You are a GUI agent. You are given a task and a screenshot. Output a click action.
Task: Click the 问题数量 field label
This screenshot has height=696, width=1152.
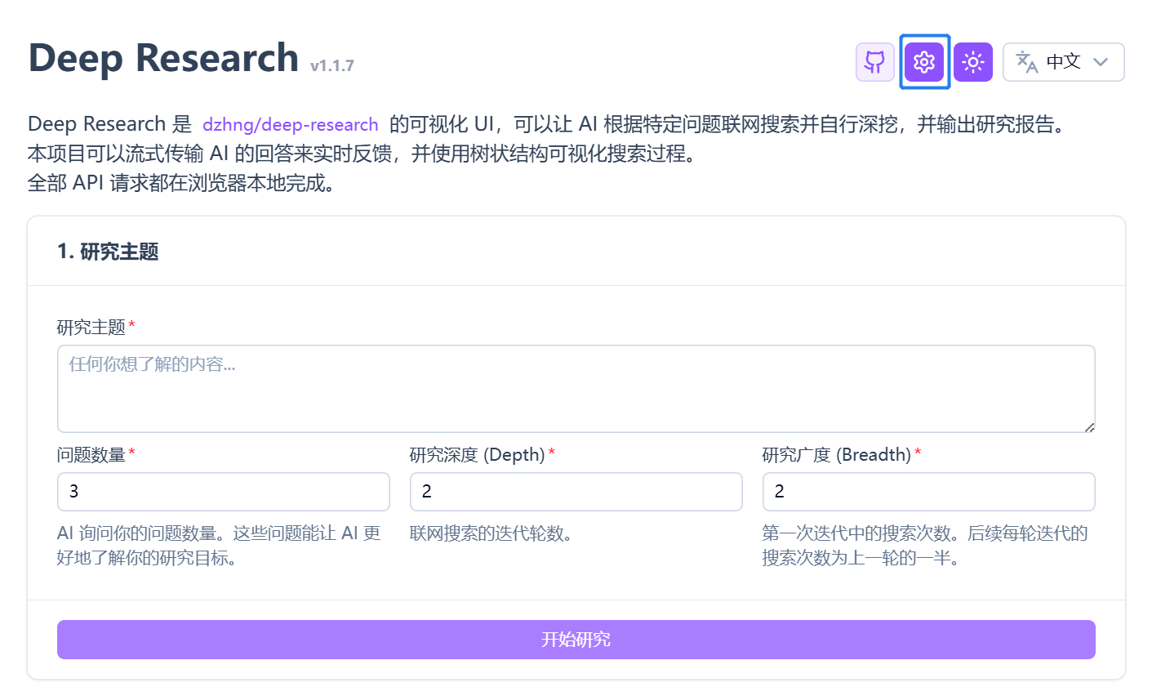point(91,455)
